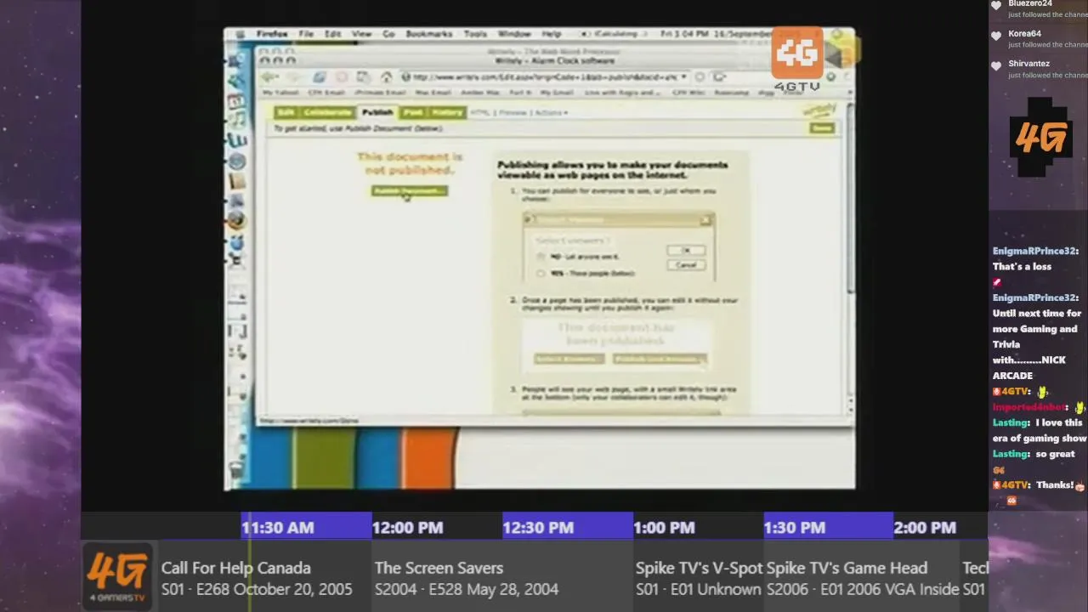Open the My Yahoo! bookmark
Screen dimensions: 1088x612
(x=279, y=93)
